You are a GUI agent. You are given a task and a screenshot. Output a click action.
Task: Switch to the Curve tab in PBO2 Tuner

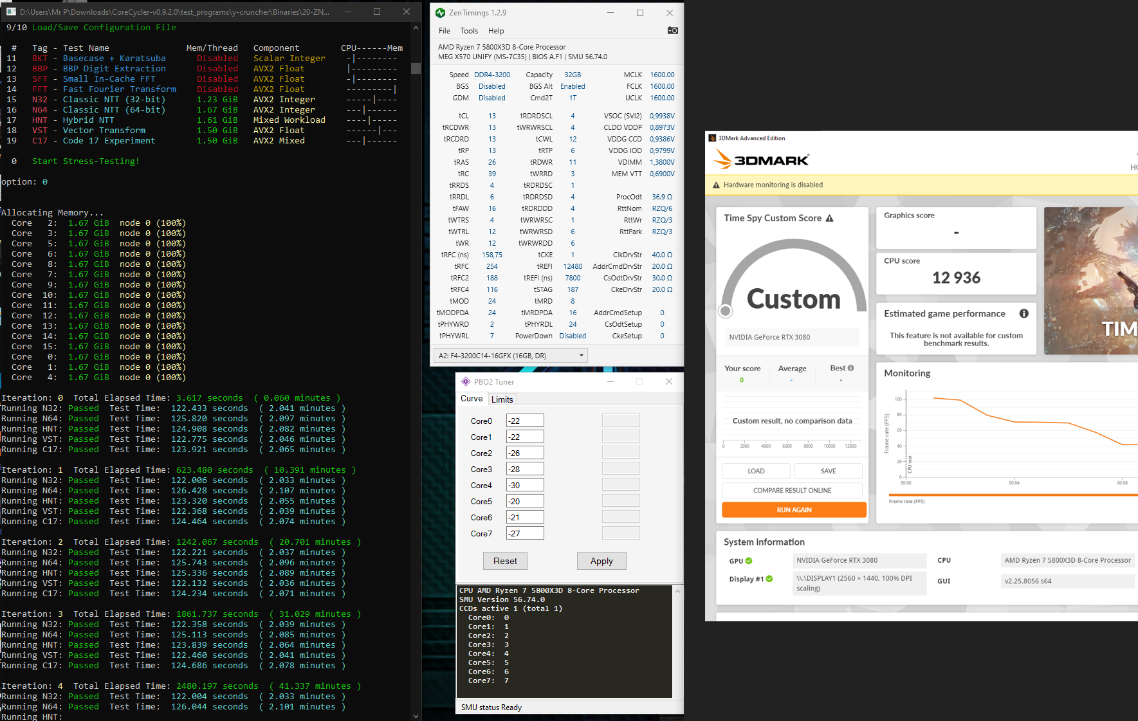point(472,399)
